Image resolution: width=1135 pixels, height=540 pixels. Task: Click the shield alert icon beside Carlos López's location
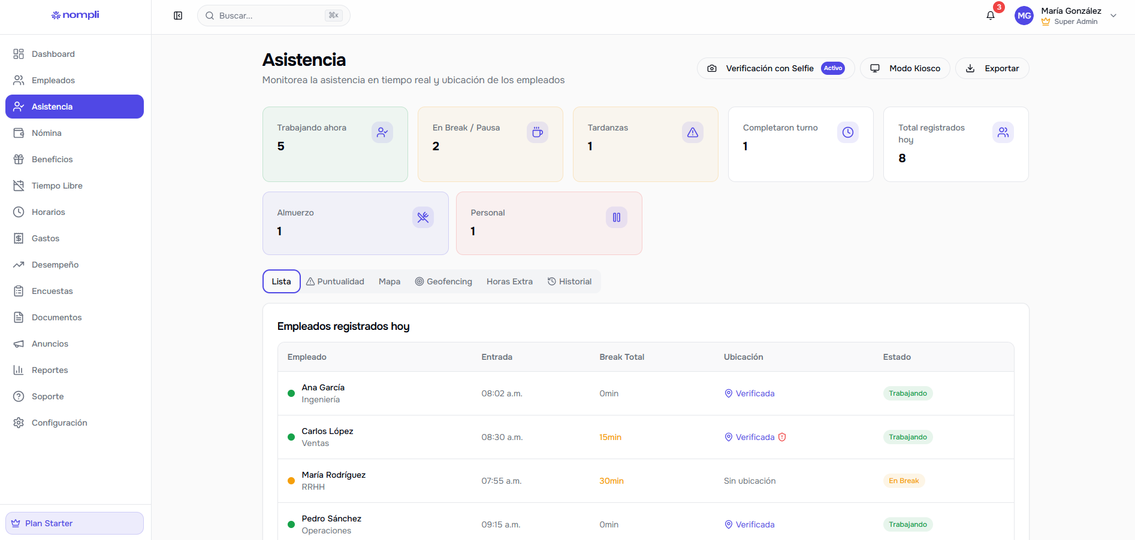pyautogui.click(x=782, y=437)
